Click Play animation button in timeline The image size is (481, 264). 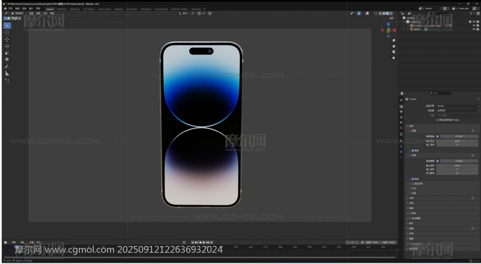coord(204,242)
